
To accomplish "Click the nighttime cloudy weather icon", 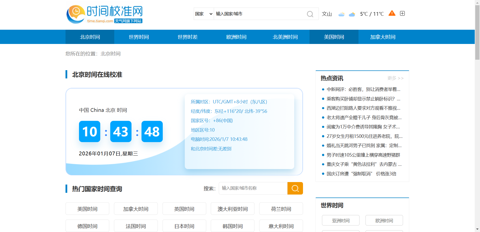I will pyautogui.click(x=352, y=14).
